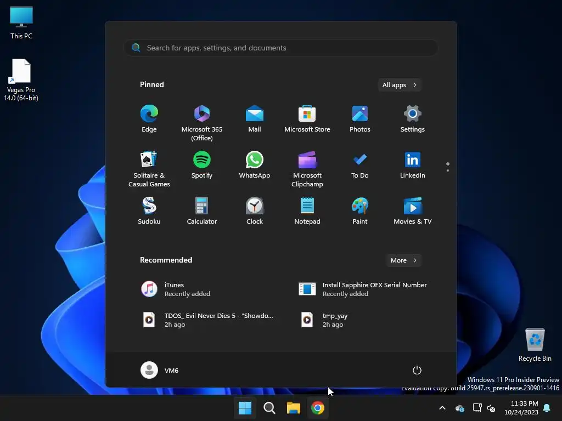Screen dimensions: 562x421
Task: Open VM6 user account menu
Action: 160,370
